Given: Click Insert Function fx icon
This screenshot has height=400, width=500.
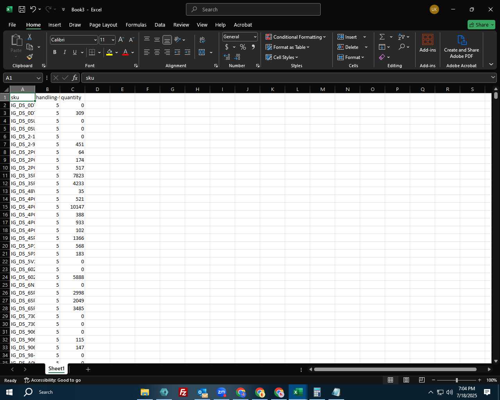Looking at the screenshot, I should pos(75,78).
